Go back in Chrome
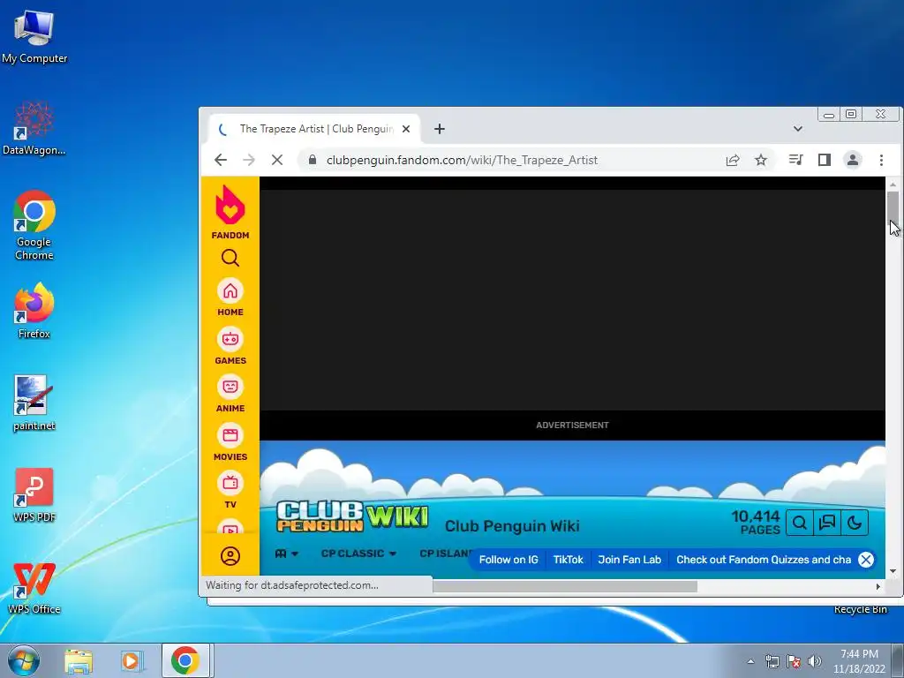Viewport: 904px width, 678px height. click(221, 160)
